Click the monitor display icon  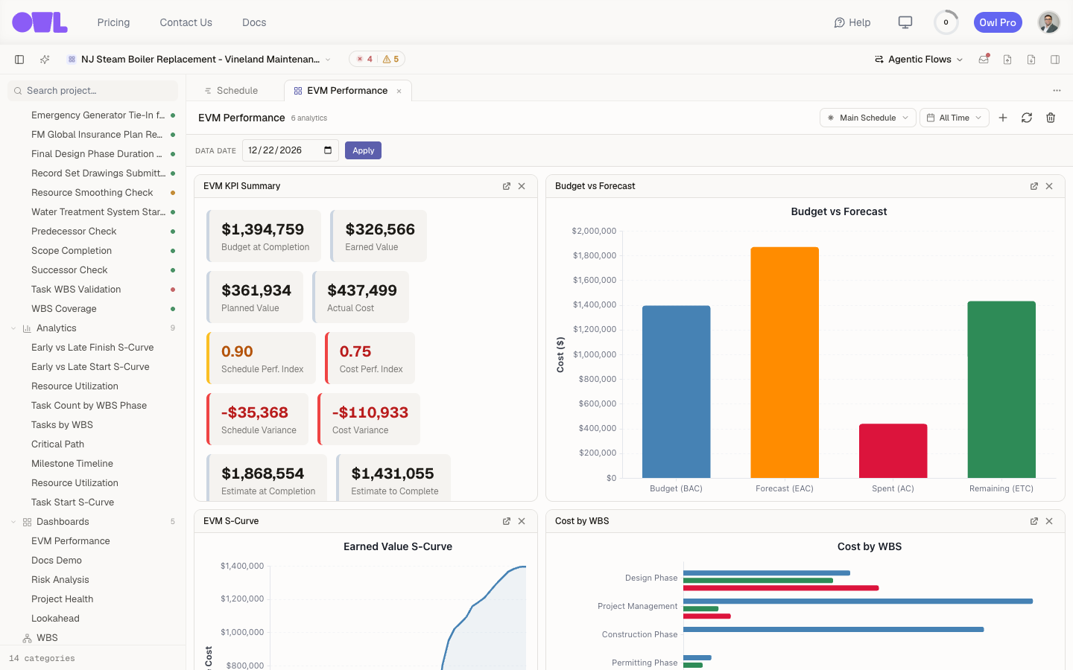click(x=905, y=22)
